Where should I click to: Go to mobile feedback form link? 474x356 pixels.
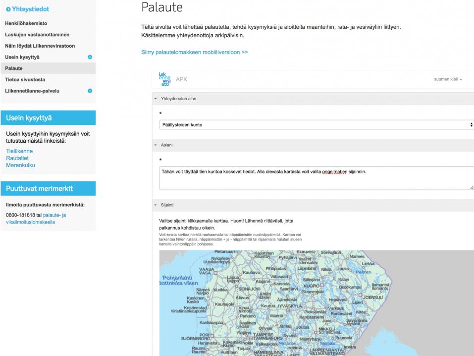click(195, 52)
